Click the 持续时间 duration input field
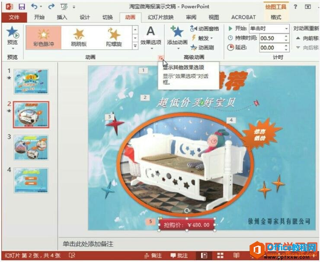The width and height of the screenshot is (320, 262). click(271, 38)
